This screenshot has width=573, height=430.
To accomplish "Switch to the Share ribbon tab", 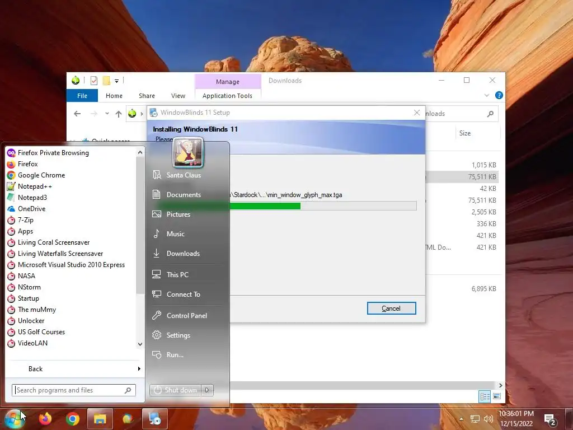I will [x=147, y=96].
